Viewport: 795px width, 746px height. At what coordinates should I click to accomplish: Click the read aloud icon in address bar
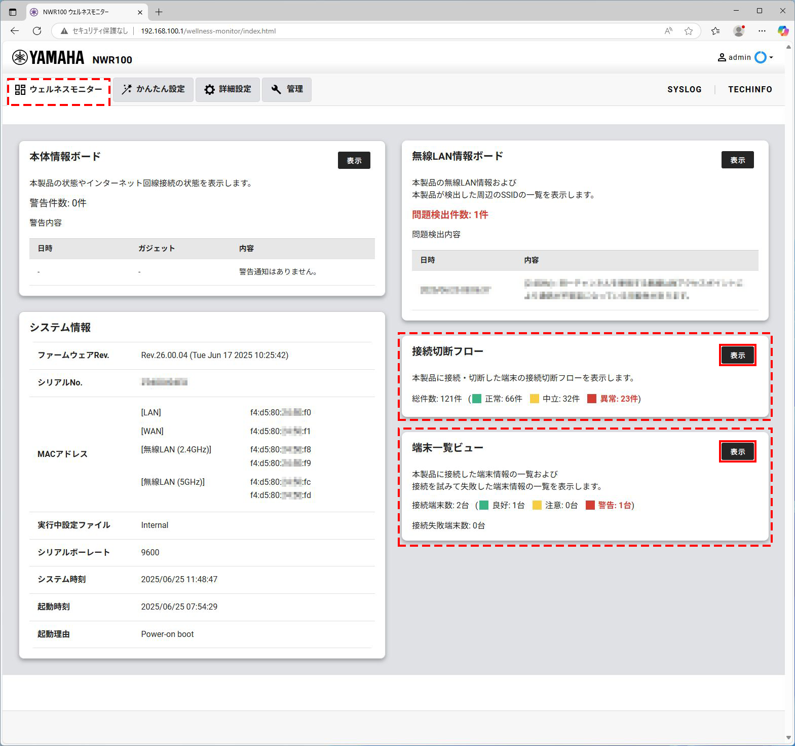click(x=669, y=31)
